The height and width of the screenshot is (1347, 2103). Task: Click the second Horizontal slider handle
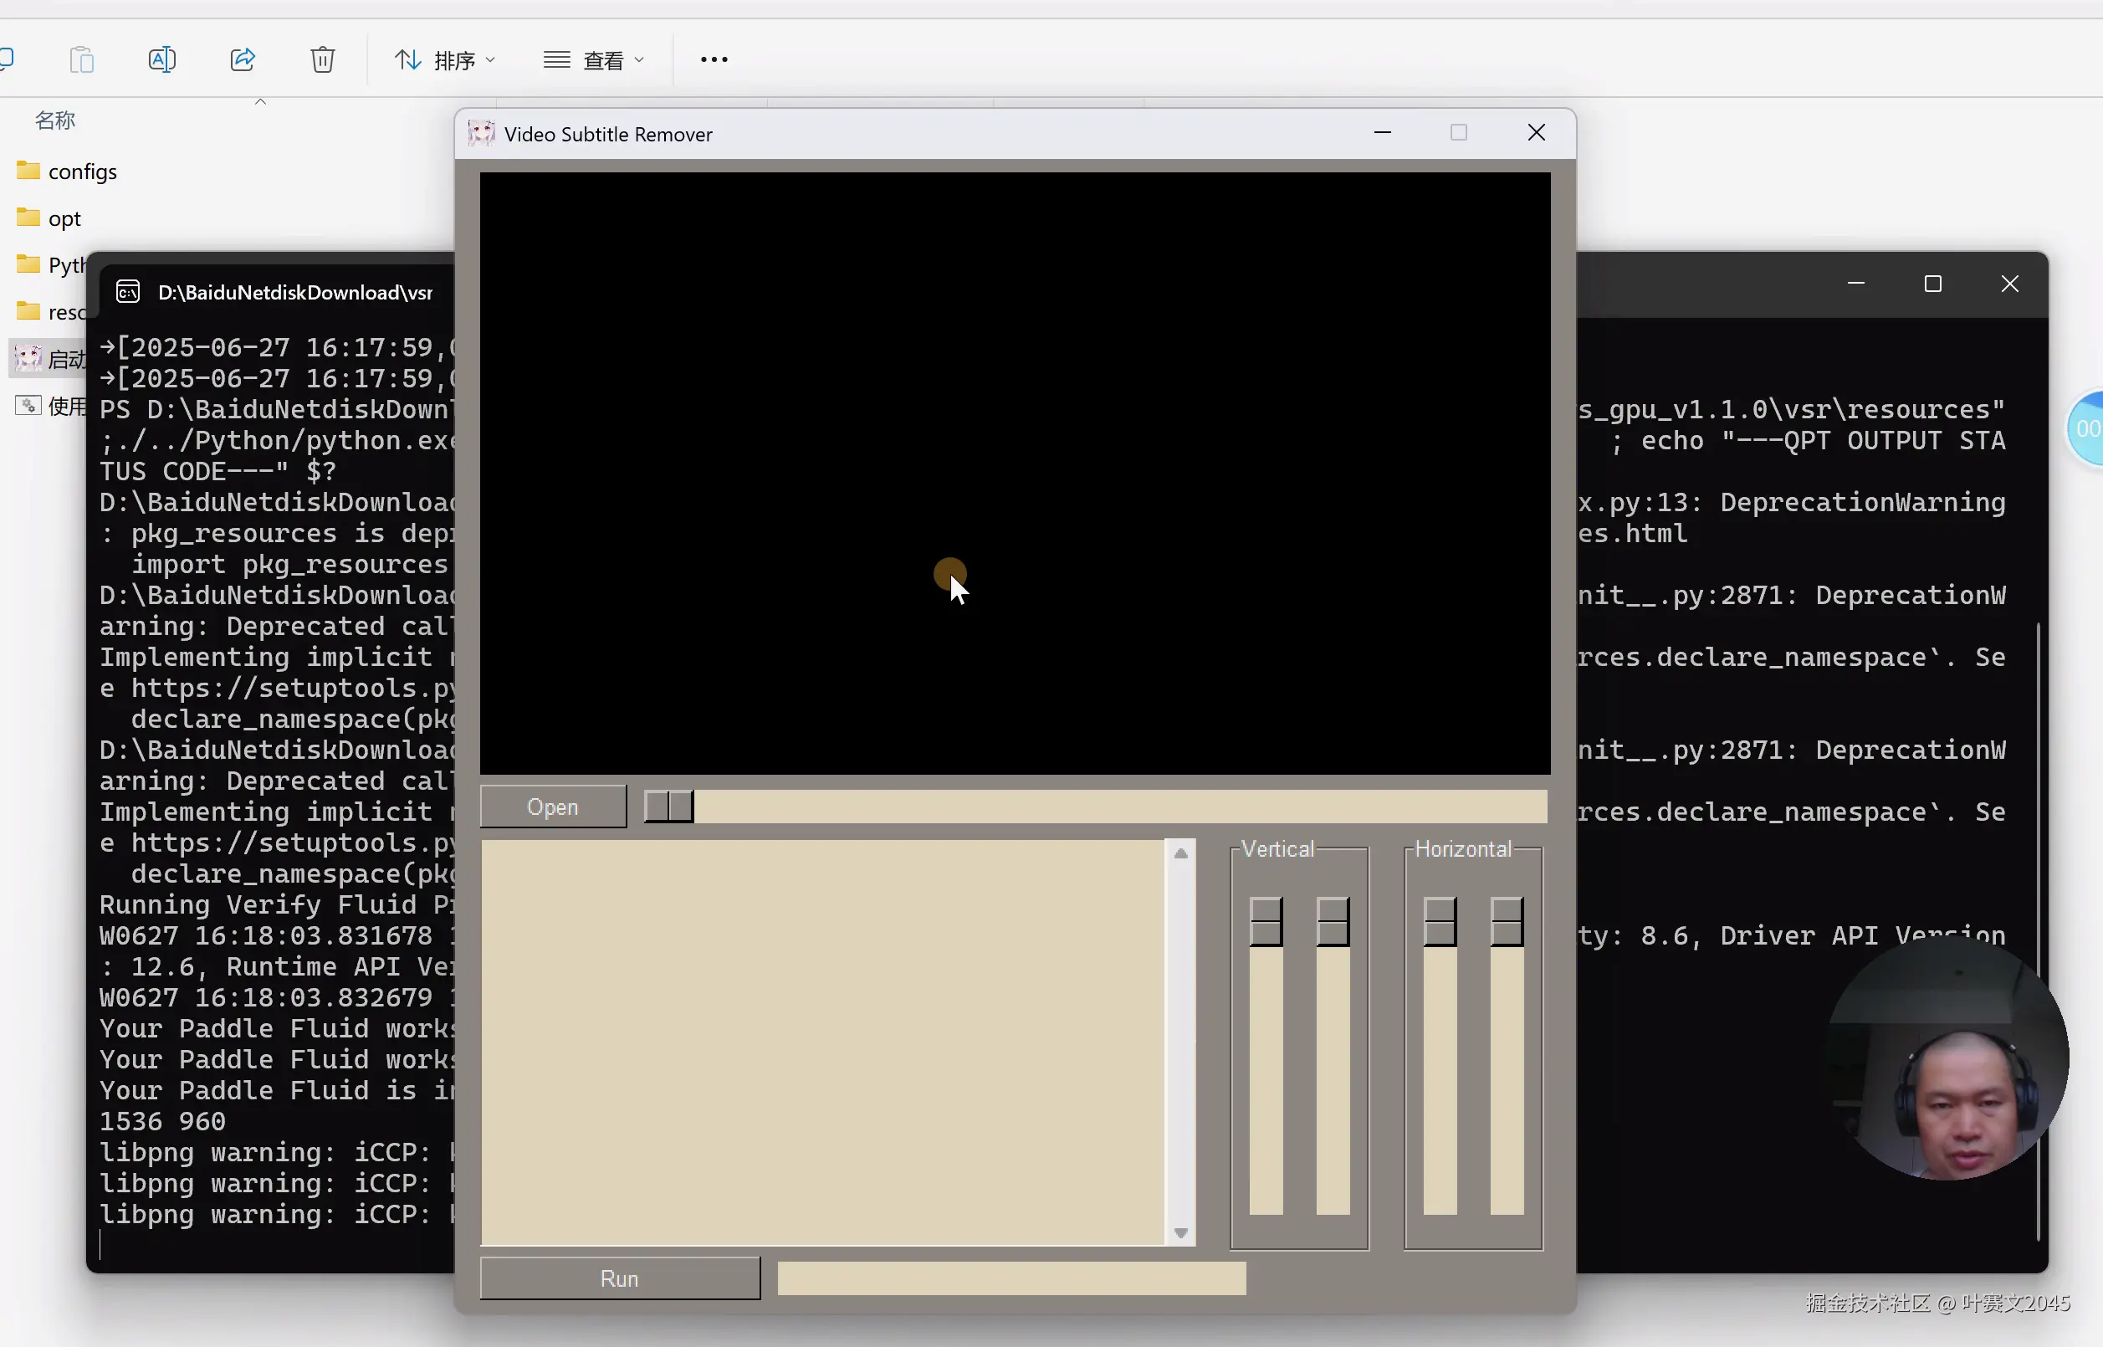point(1507,921)
